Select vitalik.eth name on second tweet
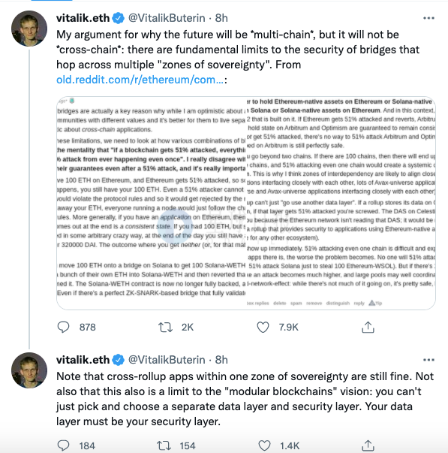The height and width of the screenshot is (453, 448). (x=83, y=360)
